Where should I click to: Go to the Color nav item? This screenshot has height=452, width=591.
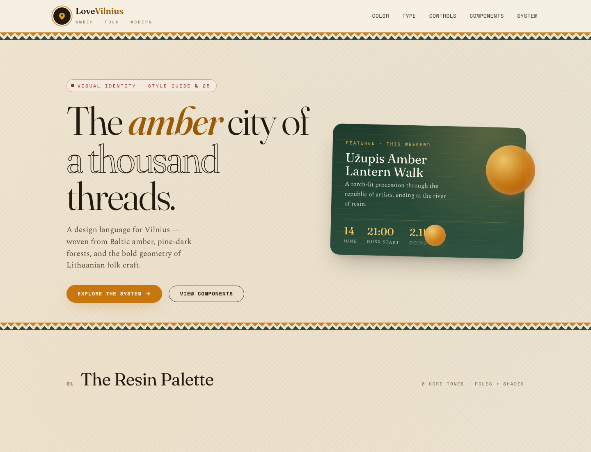380,16
